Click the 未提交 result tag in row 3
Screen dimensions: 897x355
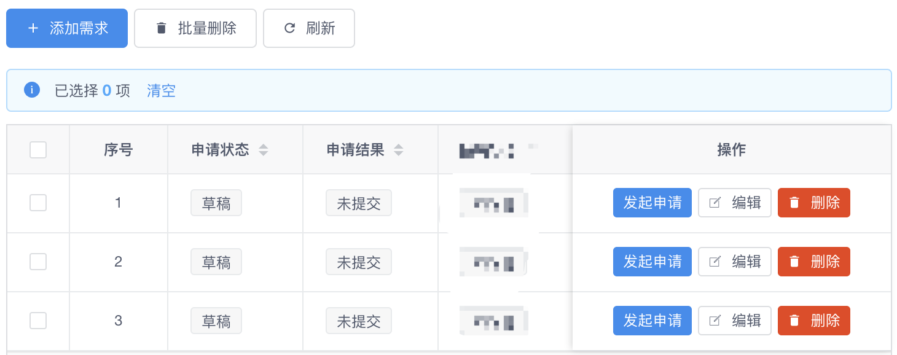[x=359, y=320]
